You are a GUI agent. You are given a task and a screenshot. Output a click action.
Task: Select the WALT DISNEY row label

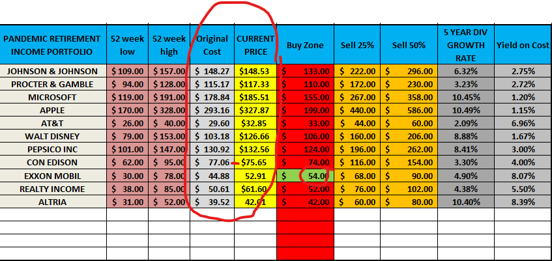[52, 137]
